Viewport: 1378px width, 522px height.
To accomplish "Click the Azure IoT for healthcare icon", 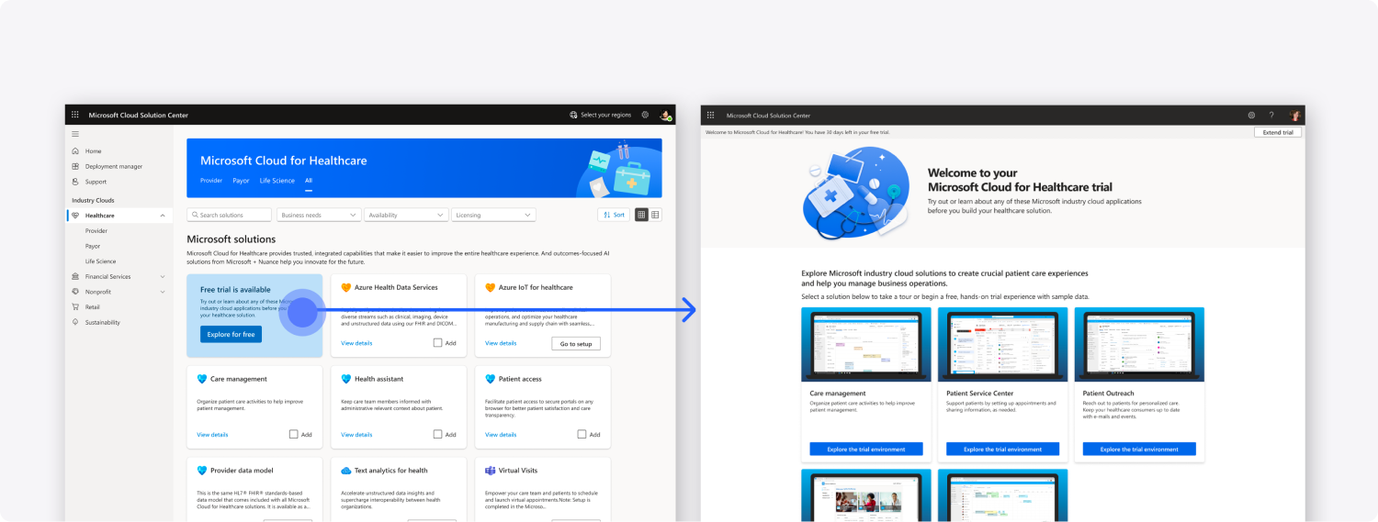I will click(490, 287).
